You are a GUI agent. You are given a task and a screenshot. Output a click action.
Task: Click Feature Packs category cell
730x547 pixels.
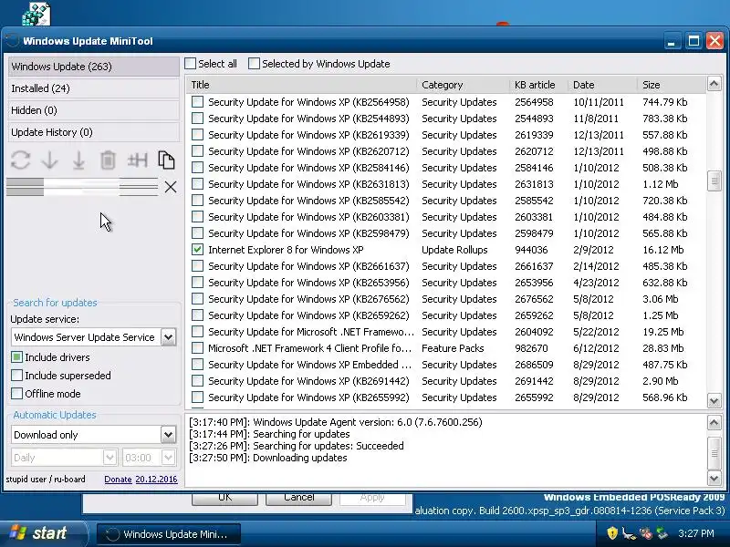click(x=453, y=348)
